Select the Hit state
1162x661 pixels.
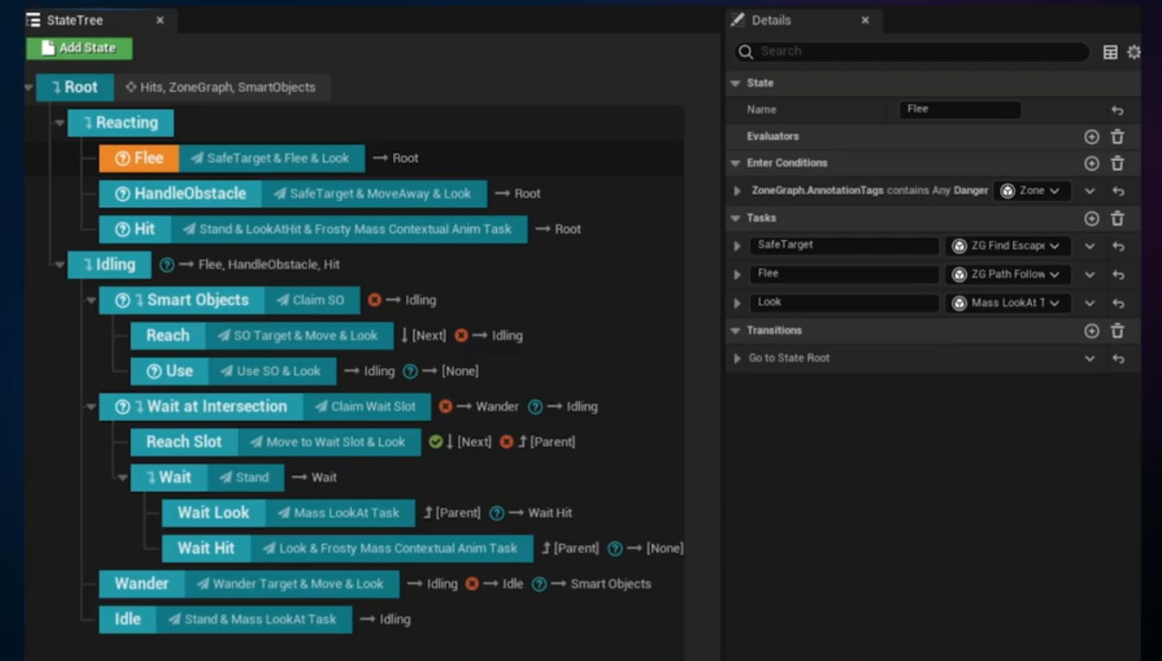point(134,230)
